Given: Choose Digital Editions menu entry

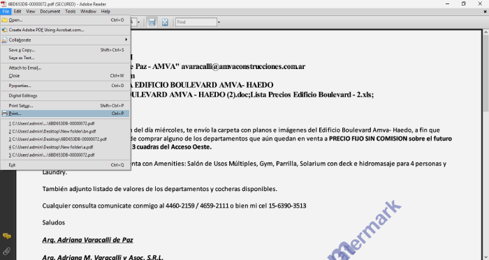Looking at the screenshot, I should coord(65,95).
